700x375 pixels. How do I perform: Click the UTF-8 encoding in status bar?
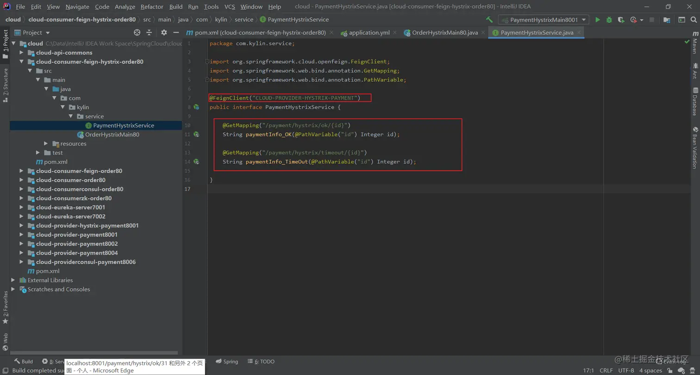point(626,370)
